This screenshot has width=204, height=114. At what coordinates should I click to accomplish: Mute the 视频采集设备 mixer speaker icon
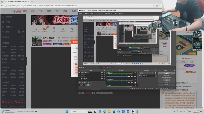coord(132,83)
